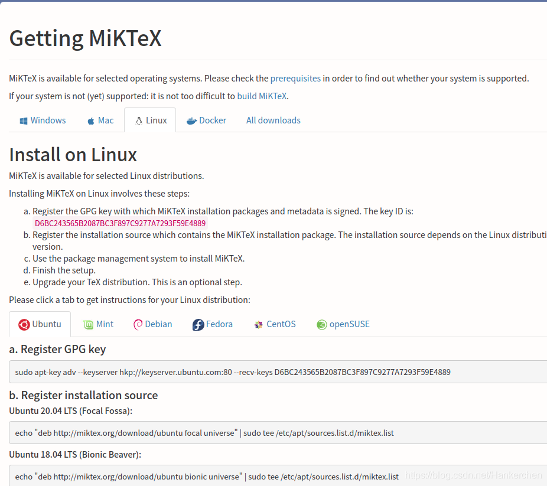Click 'Register the GPG key with which' step
The image size is (547, 486).
(x=223, y=211)
